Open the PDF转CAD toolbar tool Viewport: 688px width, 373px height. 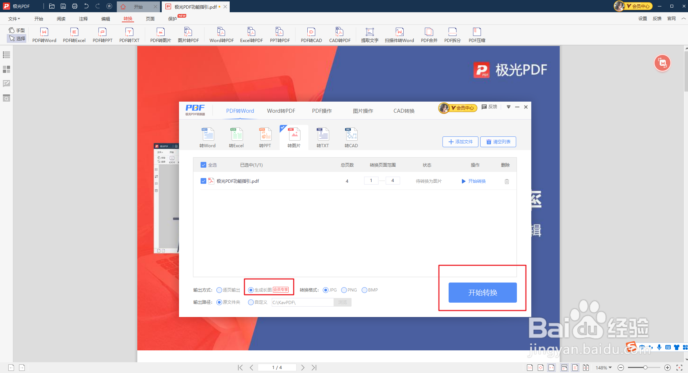coord(311,35)
